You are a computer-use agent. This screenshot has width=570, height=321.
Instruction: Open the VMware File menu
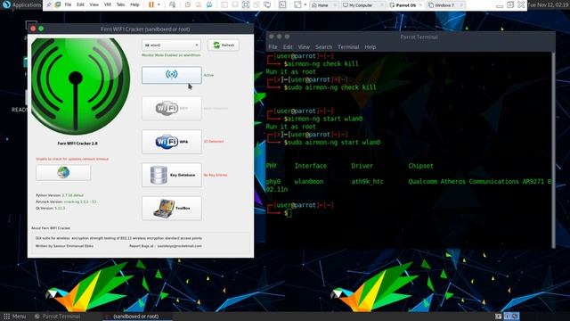(68, 4)
